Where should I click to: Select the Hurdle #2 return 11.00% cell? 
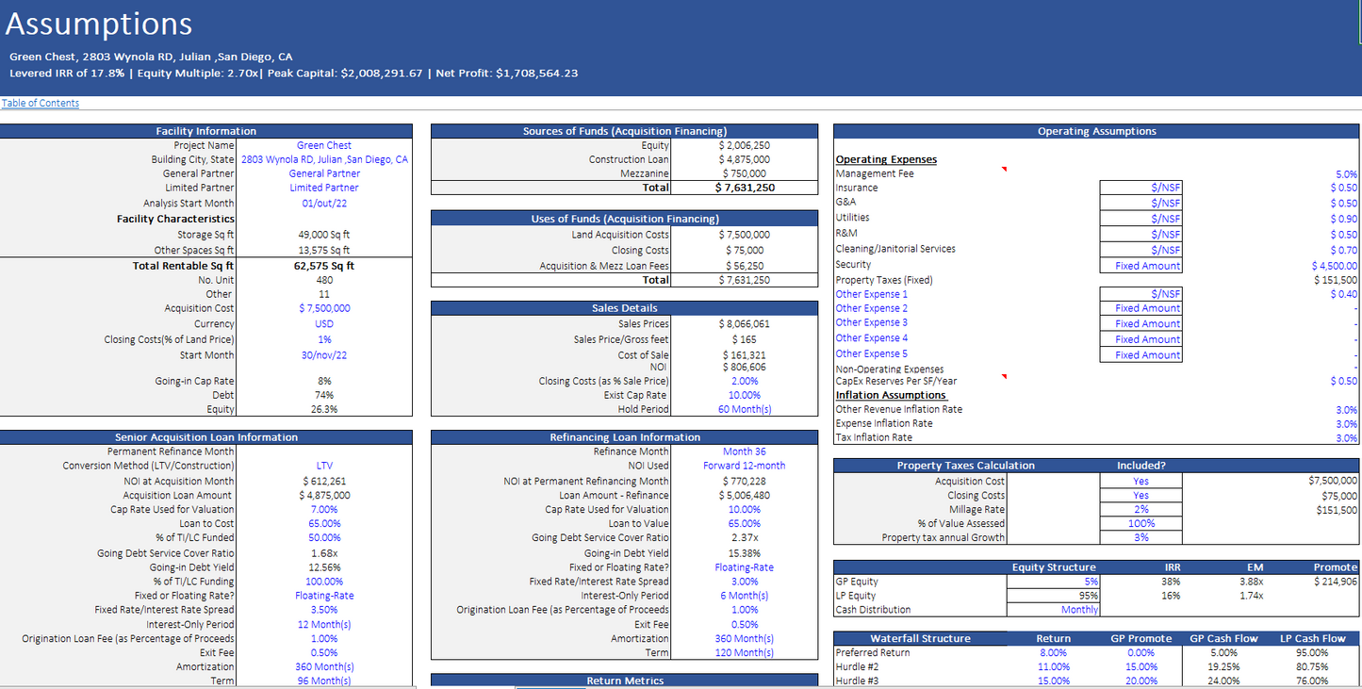(1053, 666)
